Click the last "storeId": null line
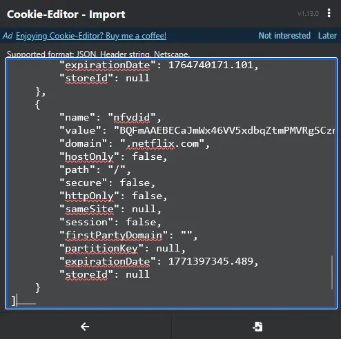Viewport: 341px width, 339px height. [104, 274]
